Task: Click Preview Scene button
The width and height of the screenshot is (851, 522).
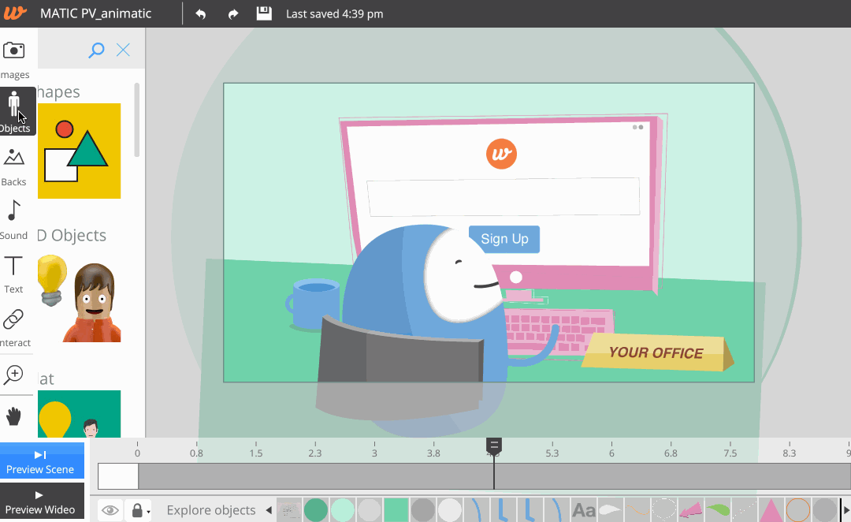Action: point(43,461)
